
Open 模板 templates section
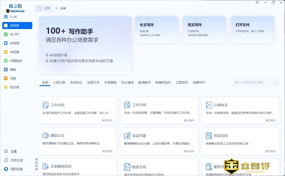coord(13,69)
